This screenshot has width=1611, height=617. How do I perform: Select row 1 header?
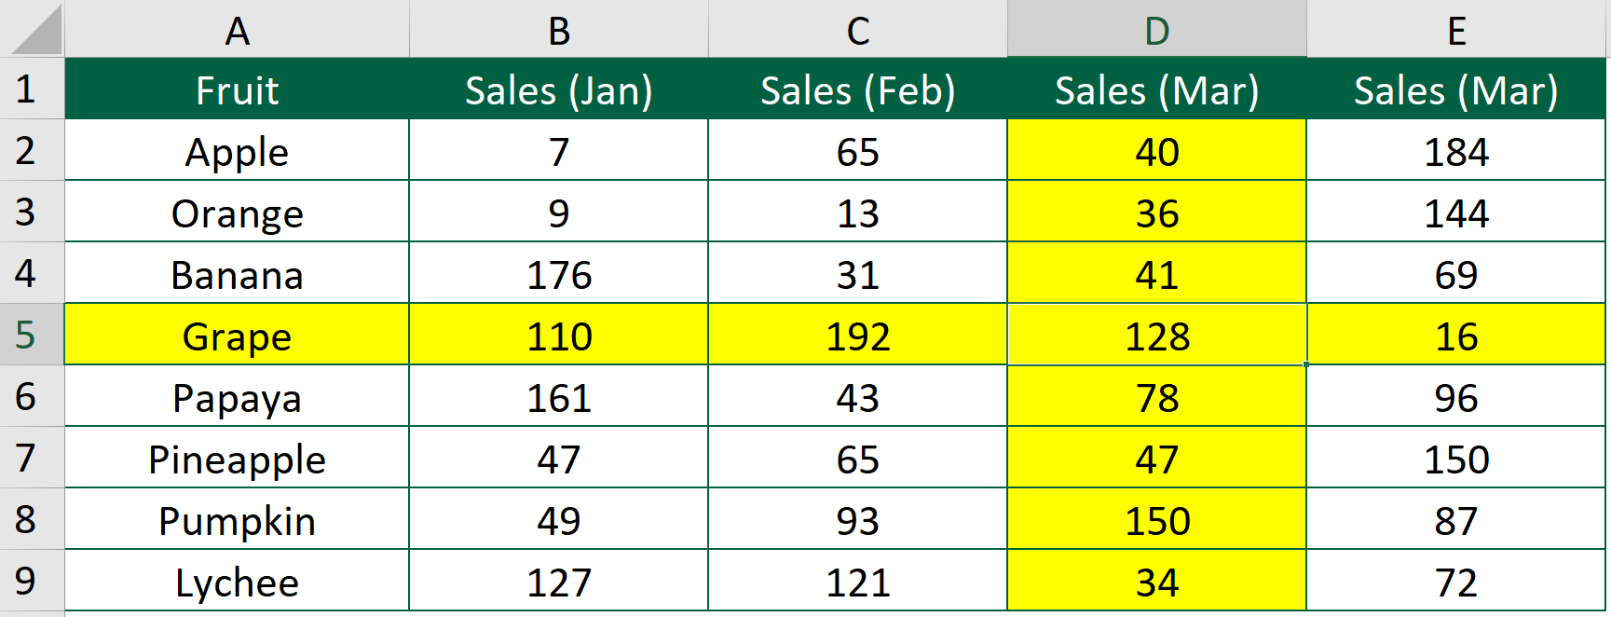(30, 89)
